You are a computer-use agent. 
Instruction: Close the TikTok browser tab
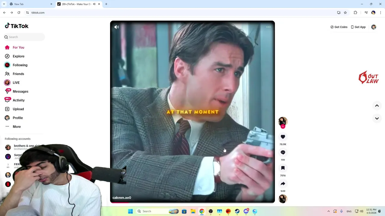point(99,4)
